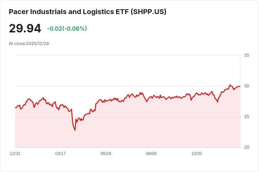The image size is (259, 172).
Task: Click the 20 price axis label
Action: pyautogui.click(x=246, y=147)
